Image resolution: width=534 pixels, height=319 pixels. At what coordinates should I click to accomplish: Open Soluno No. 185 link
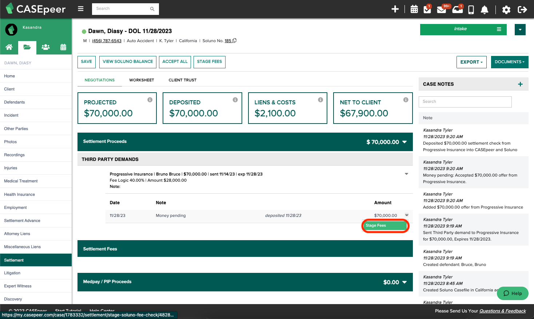click(x=228, y=41)
